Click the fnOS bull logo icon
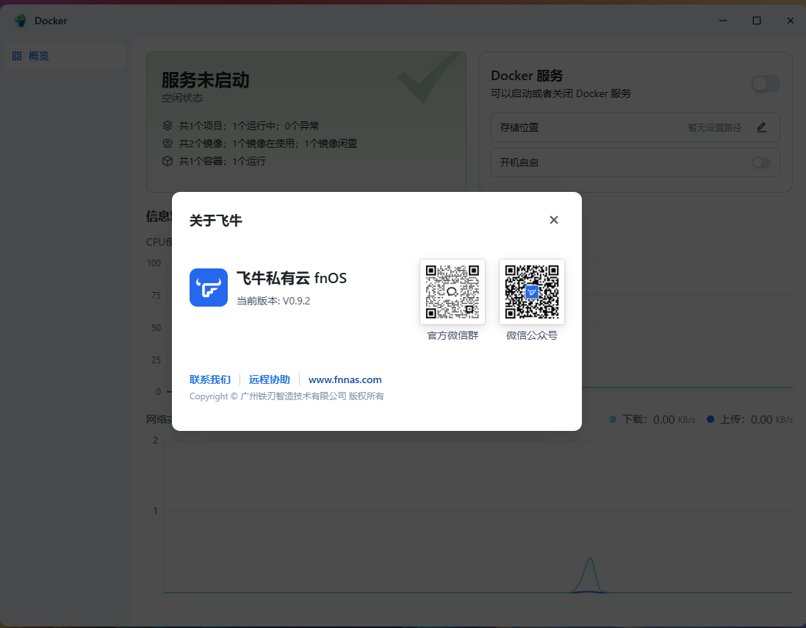This screenshot has width=806, height=628. point(208,288)
